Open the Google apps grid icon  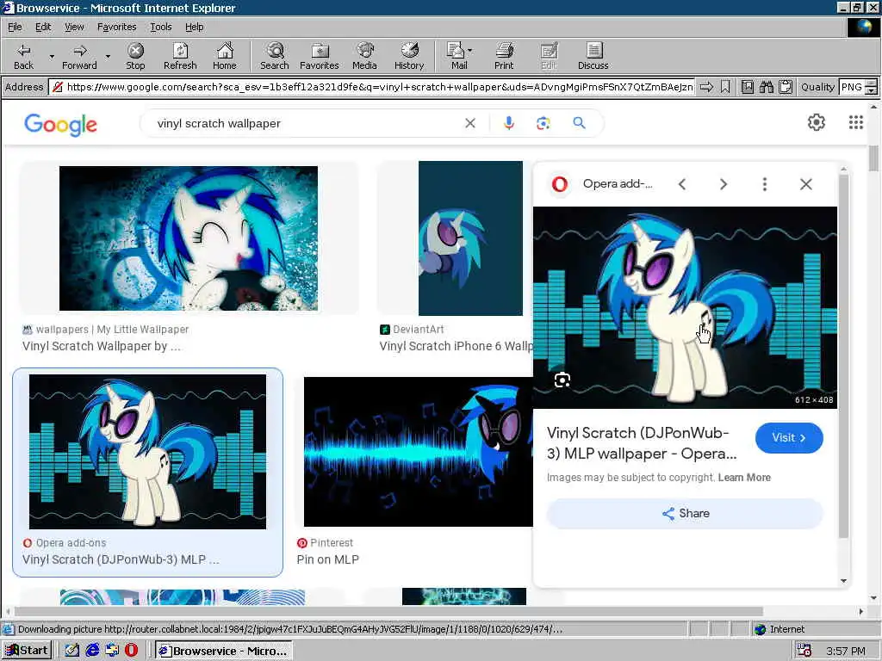point(855,122)
